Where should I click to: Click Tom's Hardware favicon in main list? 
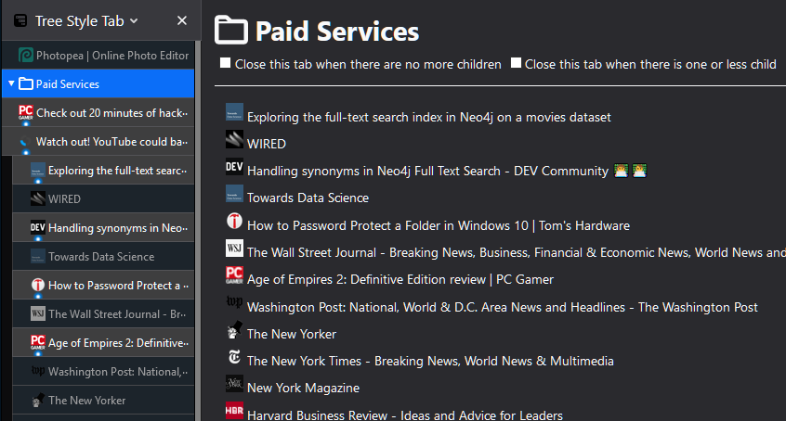[x=234, y=221]
